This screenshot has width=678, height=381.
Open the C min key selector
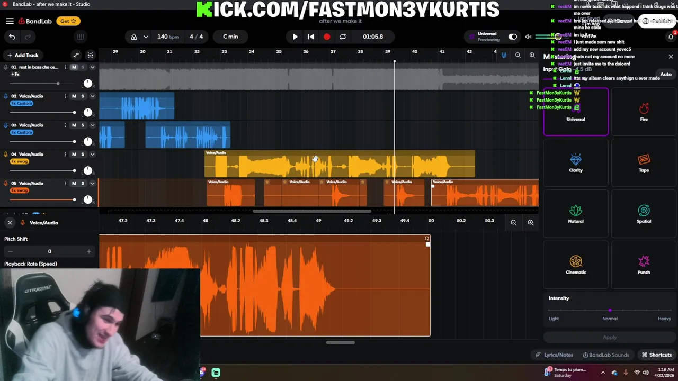230,37
